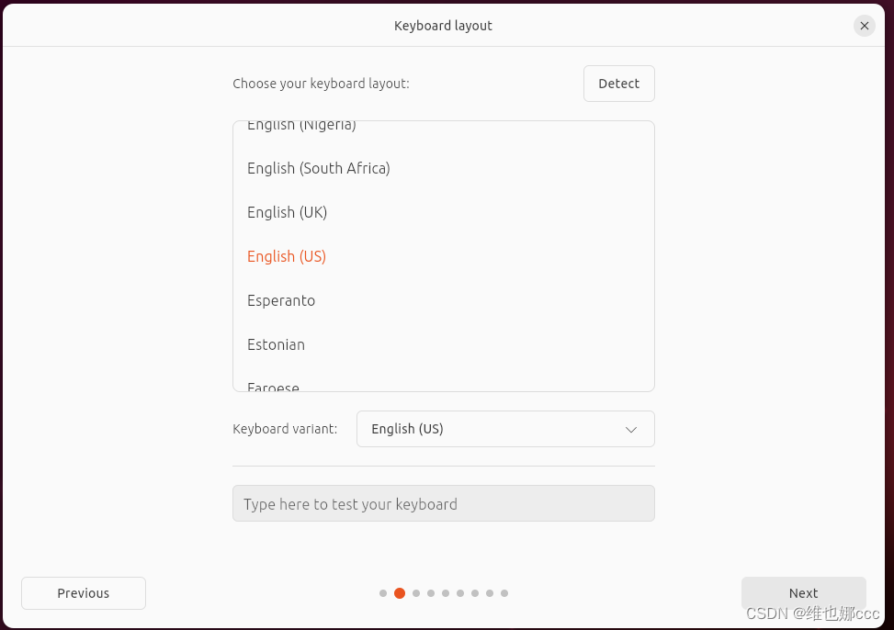
Task: Click the third page indicator dot
Action: (415, 592)
